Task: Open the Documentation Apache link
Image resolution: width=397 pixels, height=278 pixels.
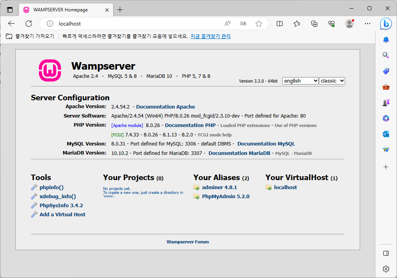Action: [165, 107]
